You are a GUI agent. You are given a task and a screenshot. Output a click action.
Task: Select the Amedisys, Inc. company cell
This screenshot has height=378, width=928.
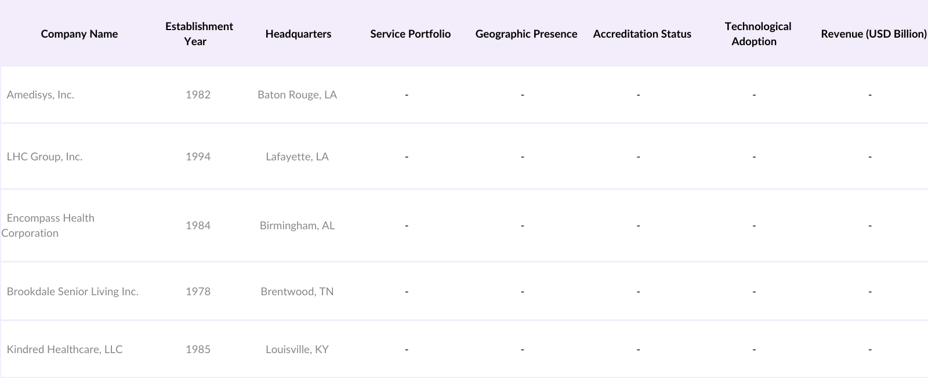[41, 95]
